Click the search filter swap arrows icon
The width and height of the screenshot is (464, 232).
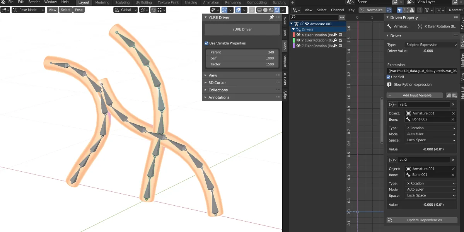tap(342, 17)
